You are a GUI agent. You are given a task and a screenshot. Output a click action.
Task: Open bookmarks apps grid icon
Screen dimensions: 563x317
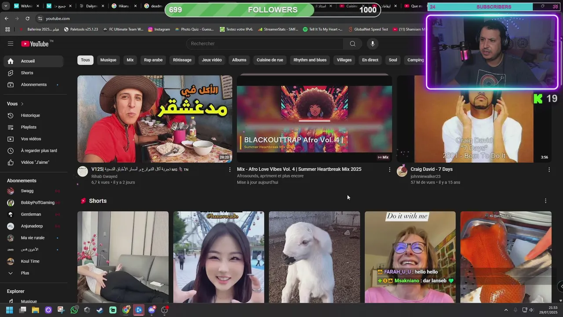click(7, 29)
